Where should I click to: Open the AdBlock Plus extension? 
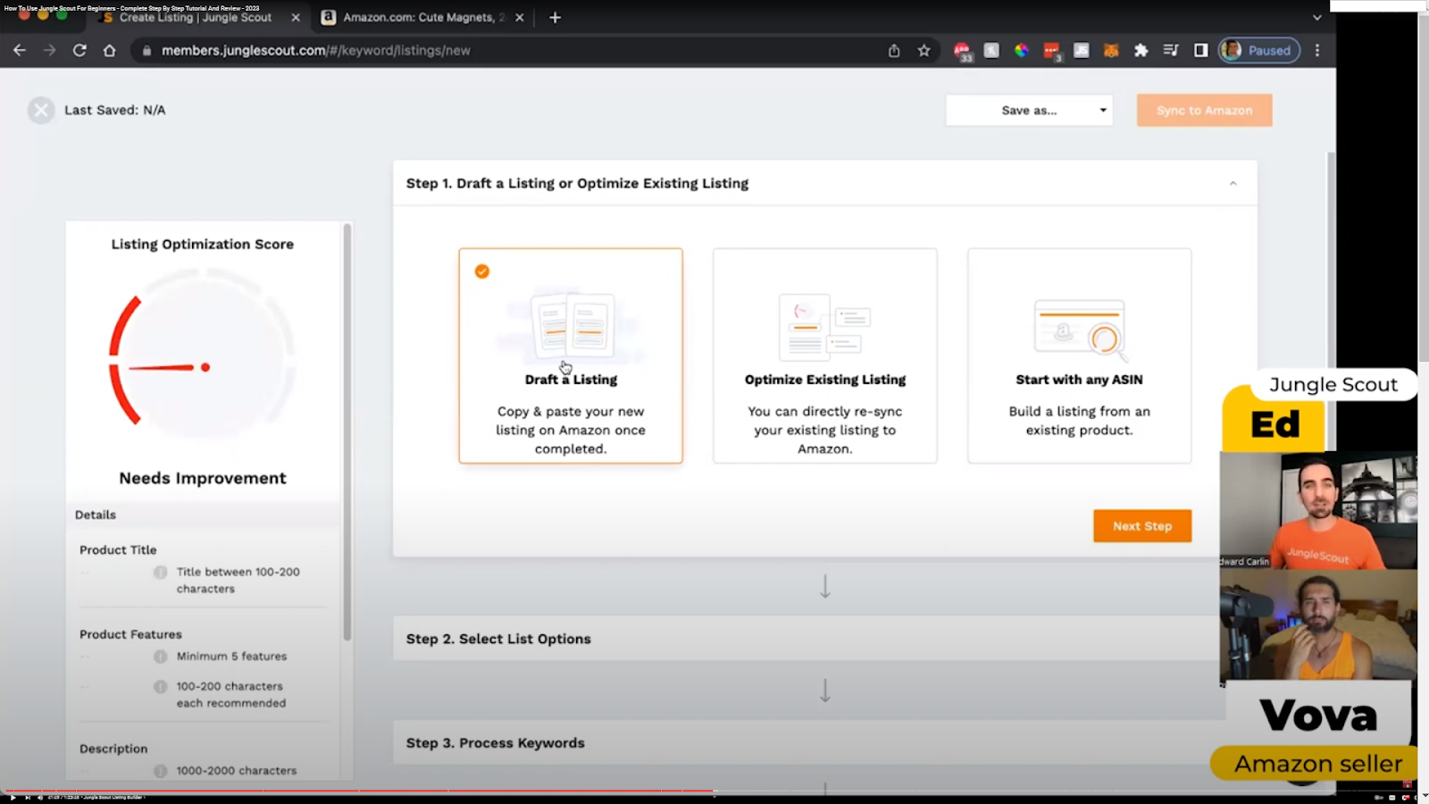pos(962,51)
